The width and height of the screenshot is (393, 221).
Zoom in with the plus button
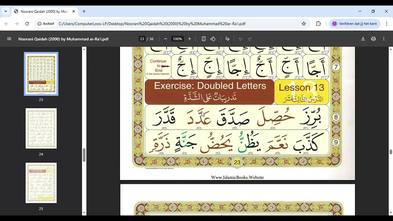189,39
